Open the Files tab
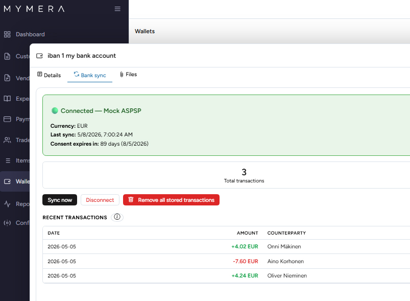 128,74
